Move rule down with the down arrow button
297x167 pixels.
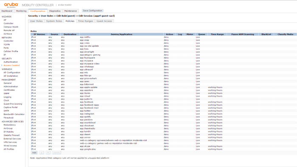tap(48, 153)
